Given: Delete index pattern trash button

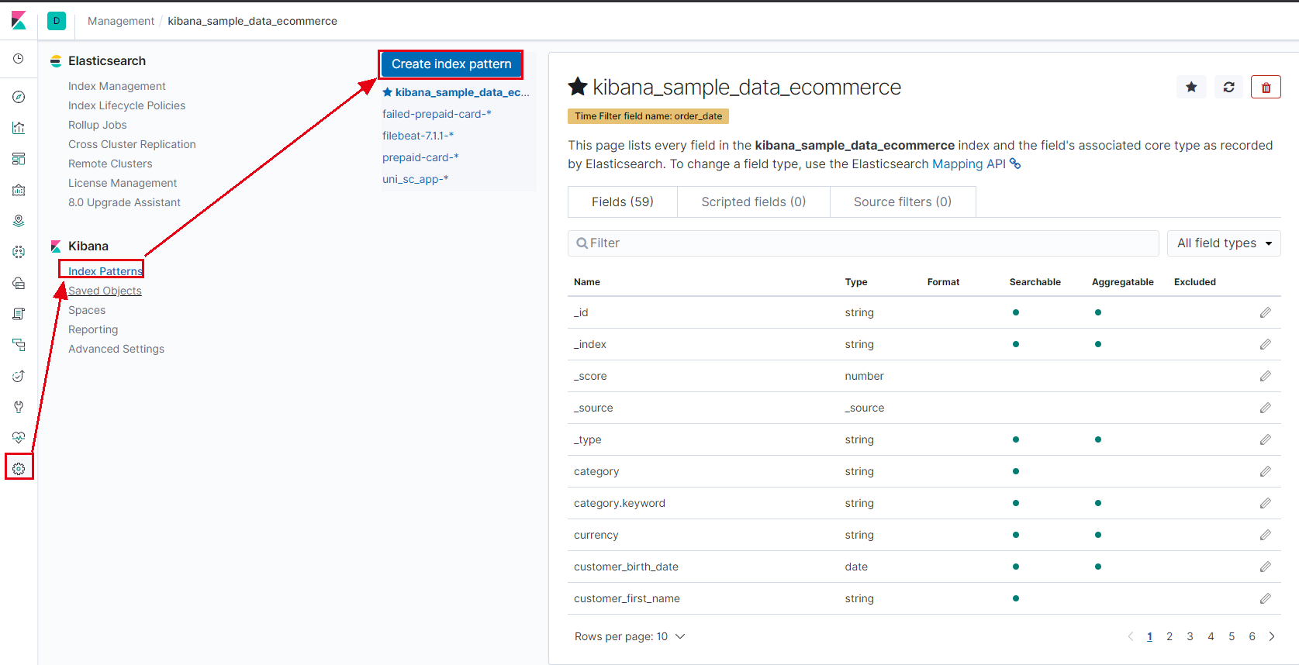Looking at the screenshot, I should [x=1266, y=88].
